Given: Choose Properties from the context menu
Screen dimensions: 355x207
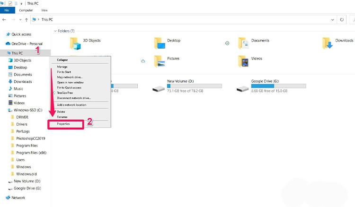Looking at the screenshot, I should point(63,124).
